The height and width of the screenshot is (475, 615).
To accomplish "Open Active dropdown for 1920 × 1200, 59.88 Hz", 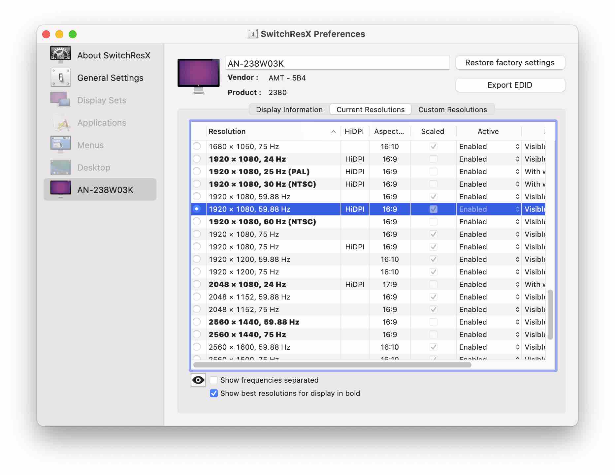I will (489, 259).
